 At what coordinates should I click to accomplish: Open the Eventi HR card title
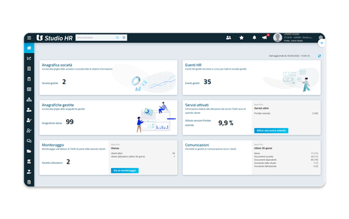[x=193, y=65]
